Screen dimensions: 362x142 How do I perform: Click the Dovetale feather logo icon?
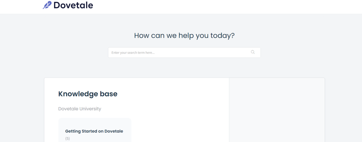tap(47, 5)
